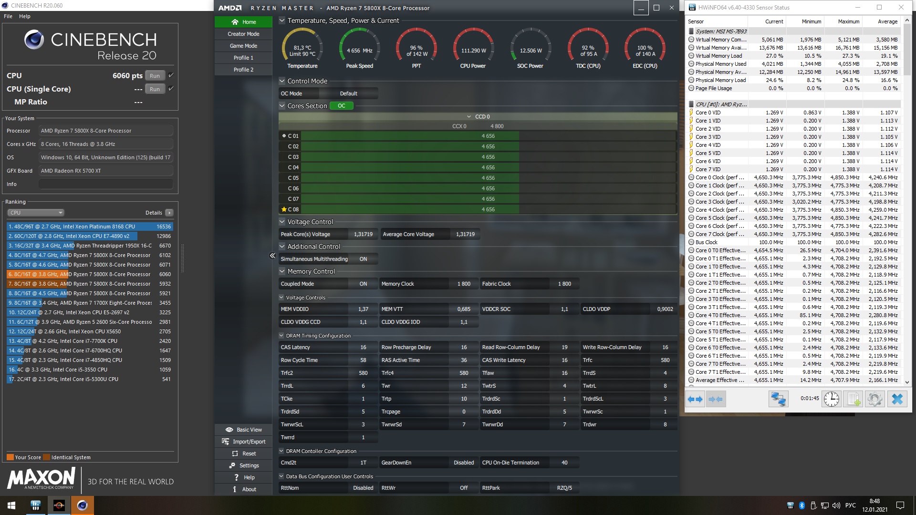Viewport: 916px width, 515px height.
Task: Close sensors with the blue X icon
Action: click(x=897, y=399)
